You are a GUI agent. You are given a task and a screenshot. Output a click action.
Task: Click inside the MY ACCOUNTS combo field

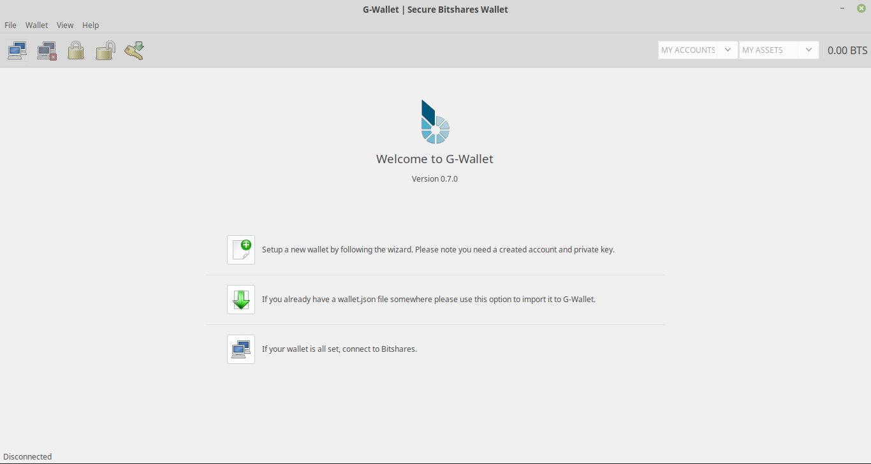click(688, 50)
